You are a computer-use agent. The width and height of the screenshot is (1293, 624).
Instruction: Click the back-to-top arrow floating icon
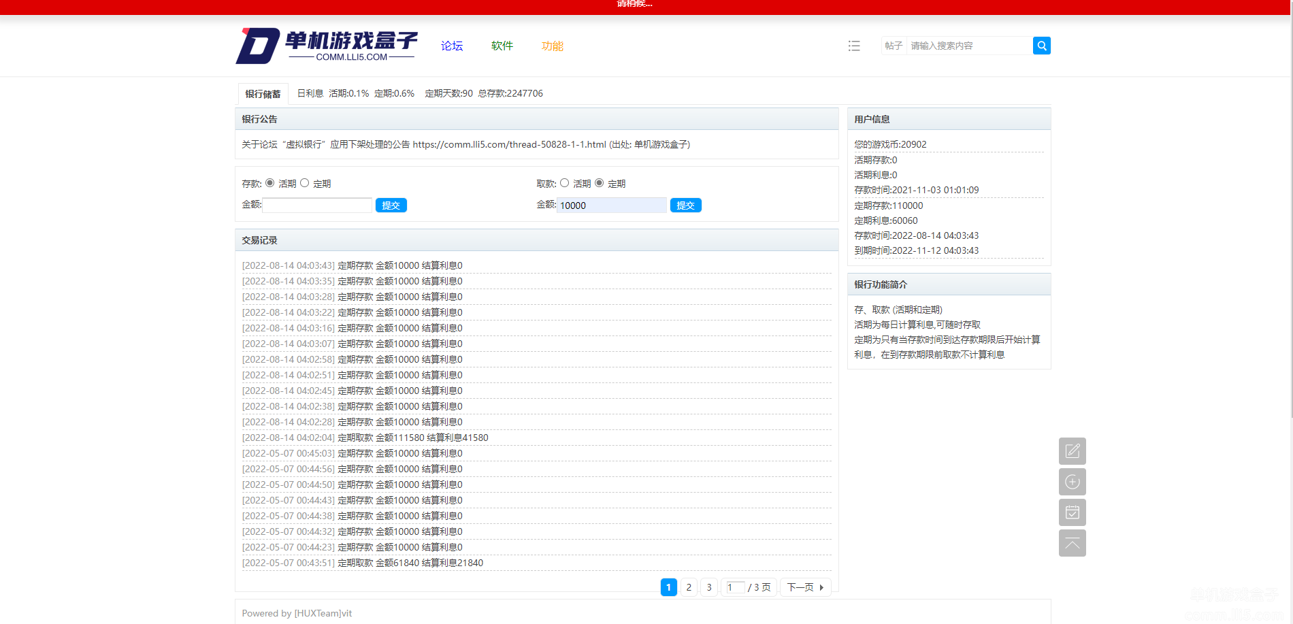tap(1072, 543)
